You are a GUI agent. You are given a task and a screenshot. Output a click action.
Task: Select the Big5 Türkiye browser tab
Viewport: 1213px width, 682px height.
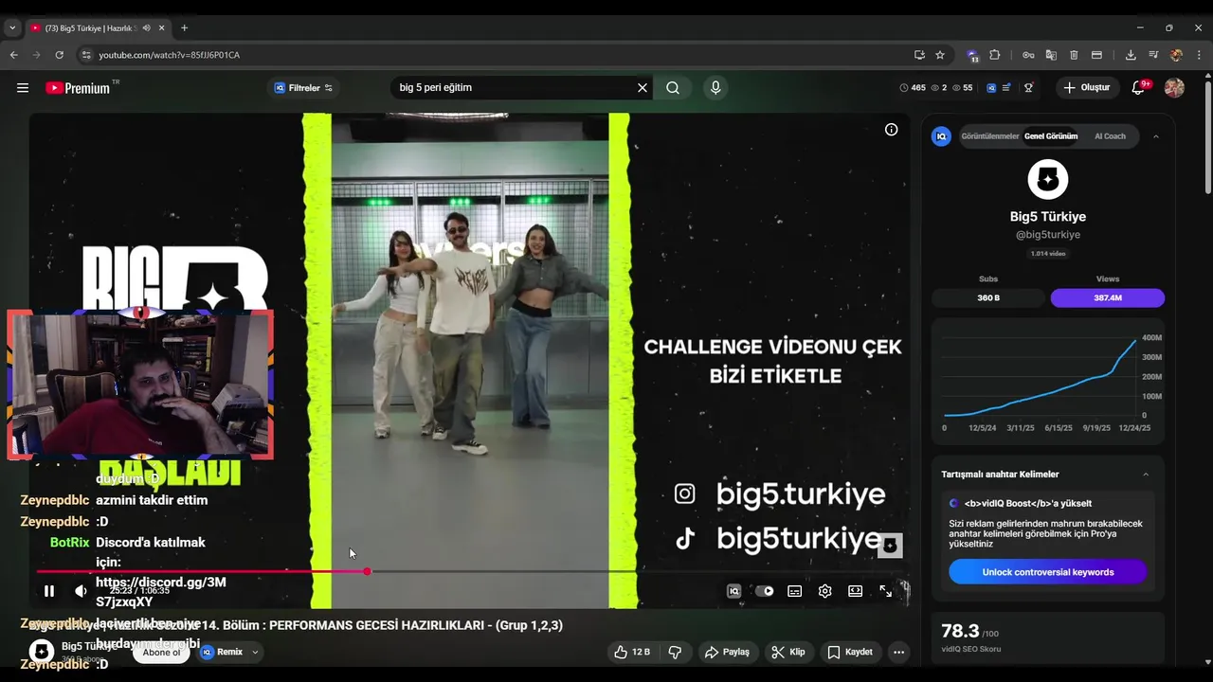pos(97,28)
